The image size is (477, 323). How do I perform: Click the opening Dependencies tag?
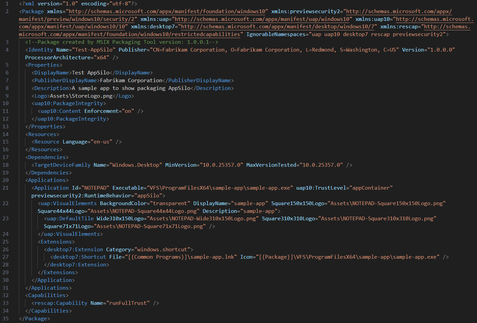(x=47, y=157)
